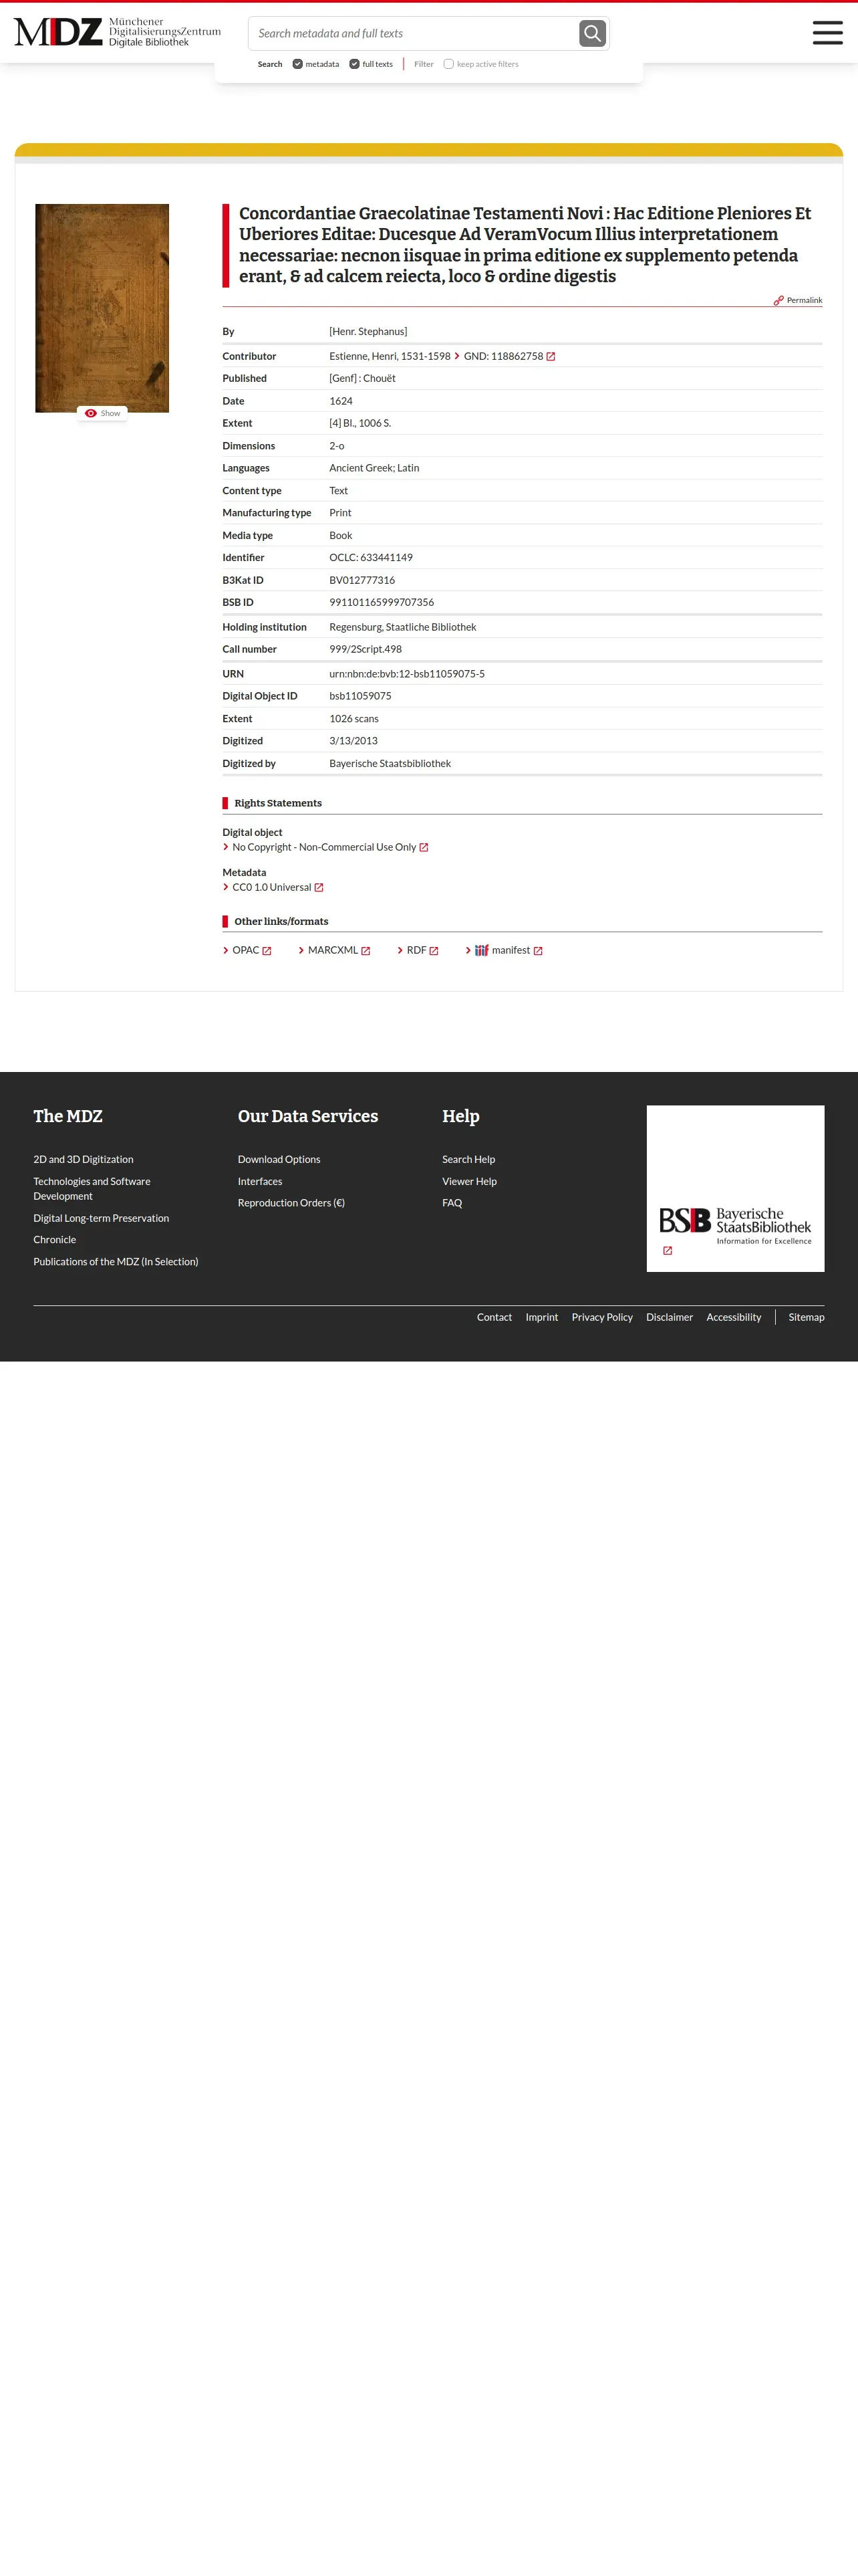Open the Contact footer link
The image size is (858, 2576).
[494, 1317]
